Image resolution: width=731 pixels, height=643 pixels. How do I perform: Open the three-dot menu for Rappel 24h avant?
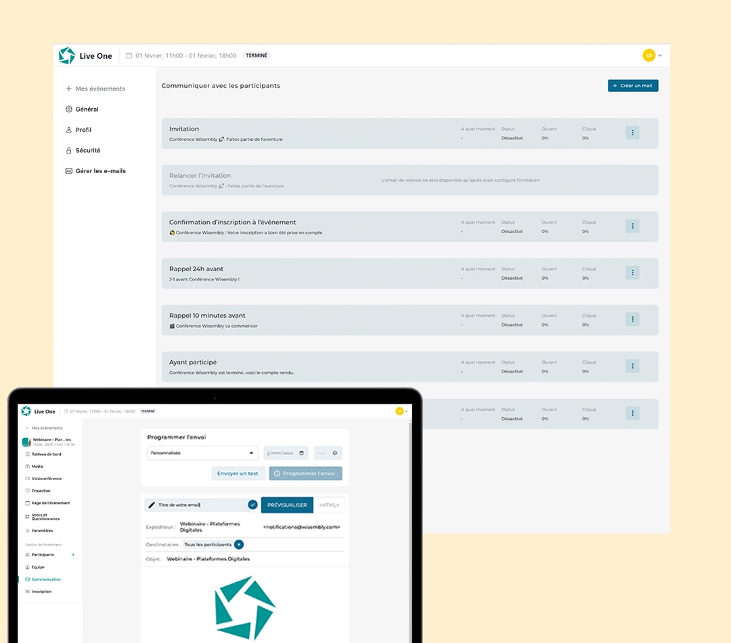632,272
